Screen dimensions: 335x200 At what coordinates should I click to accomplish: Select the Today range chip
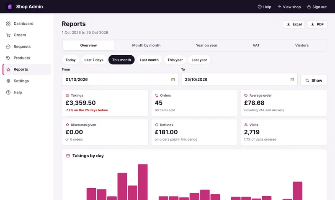pos(70,60)
